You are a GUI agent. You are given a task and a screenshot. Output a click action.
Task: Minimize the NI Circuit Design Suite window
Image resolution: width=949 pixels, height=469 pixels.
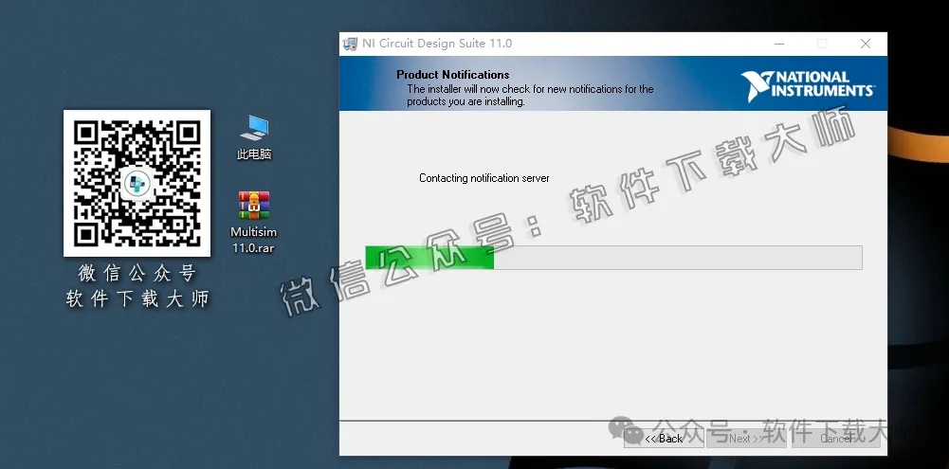coord(779,44)
